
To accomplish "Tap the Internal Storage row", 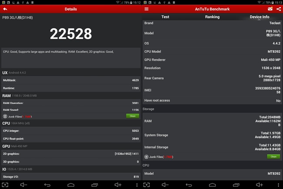I will (x=212, y=147).
